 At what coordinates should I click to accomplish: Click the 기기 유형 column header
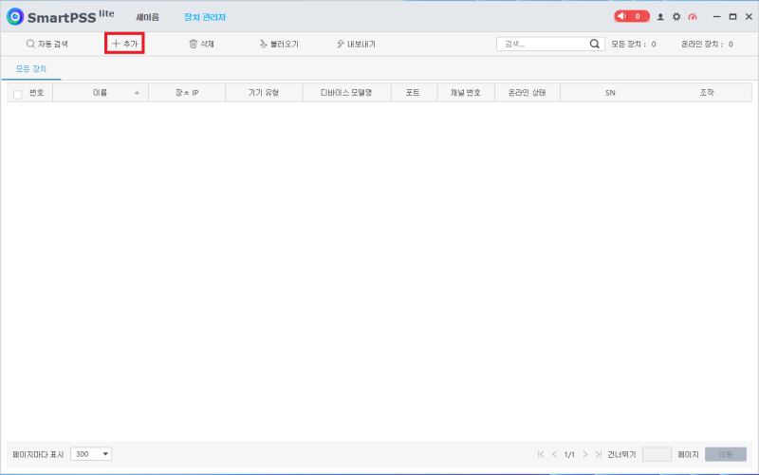264,92
